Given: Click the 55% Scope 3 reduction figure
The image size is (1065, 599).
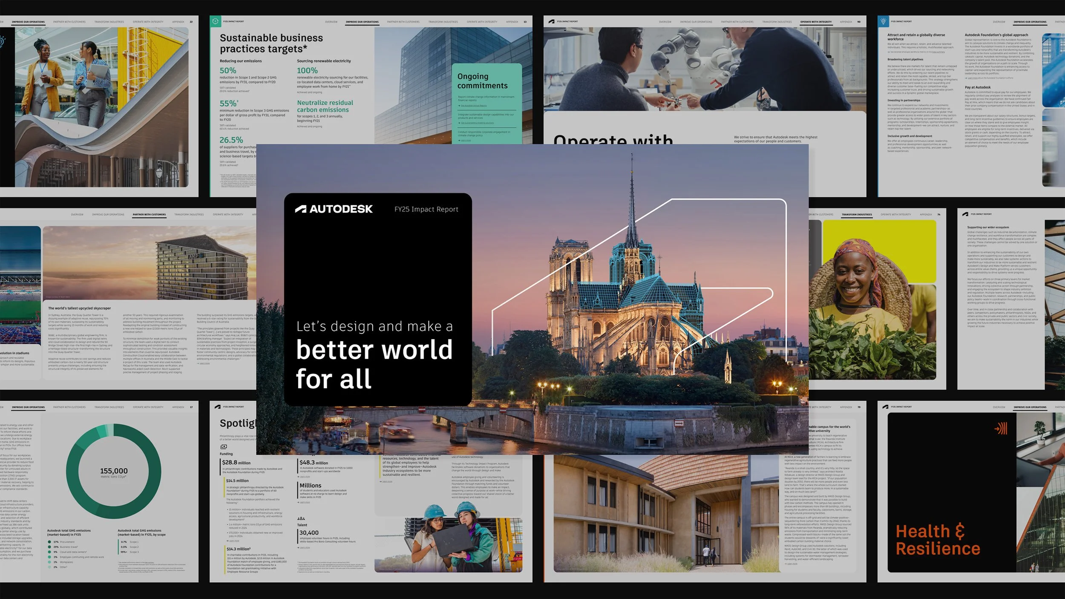Looking at the screenshot, I should pos(229,104).
